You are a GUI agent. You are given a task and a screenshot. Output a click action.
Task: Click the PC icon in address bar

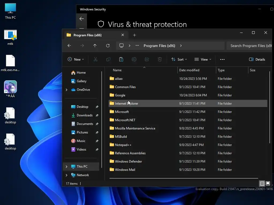[121, 46]
